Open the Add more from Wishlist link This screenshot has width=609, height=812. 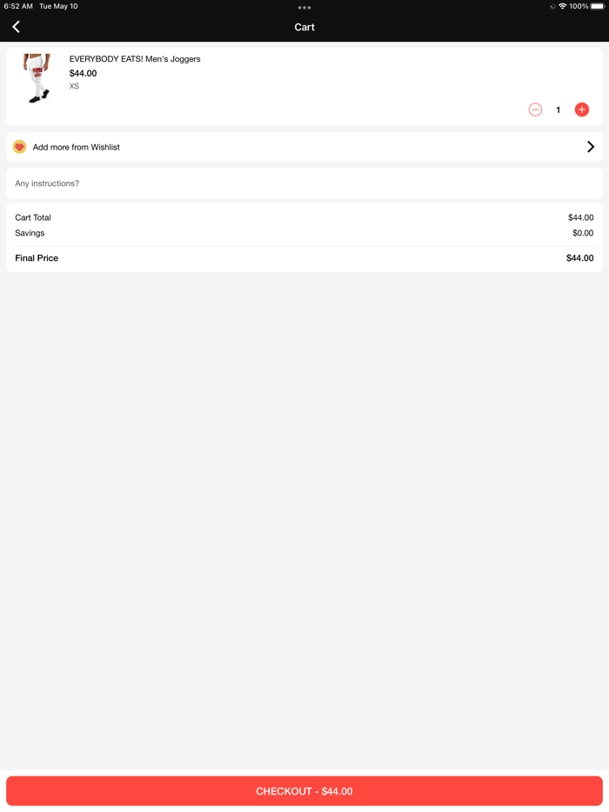click(x=77, y=147)
